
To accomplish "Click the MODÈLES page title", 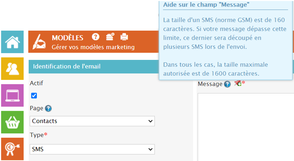I will 68,38.
